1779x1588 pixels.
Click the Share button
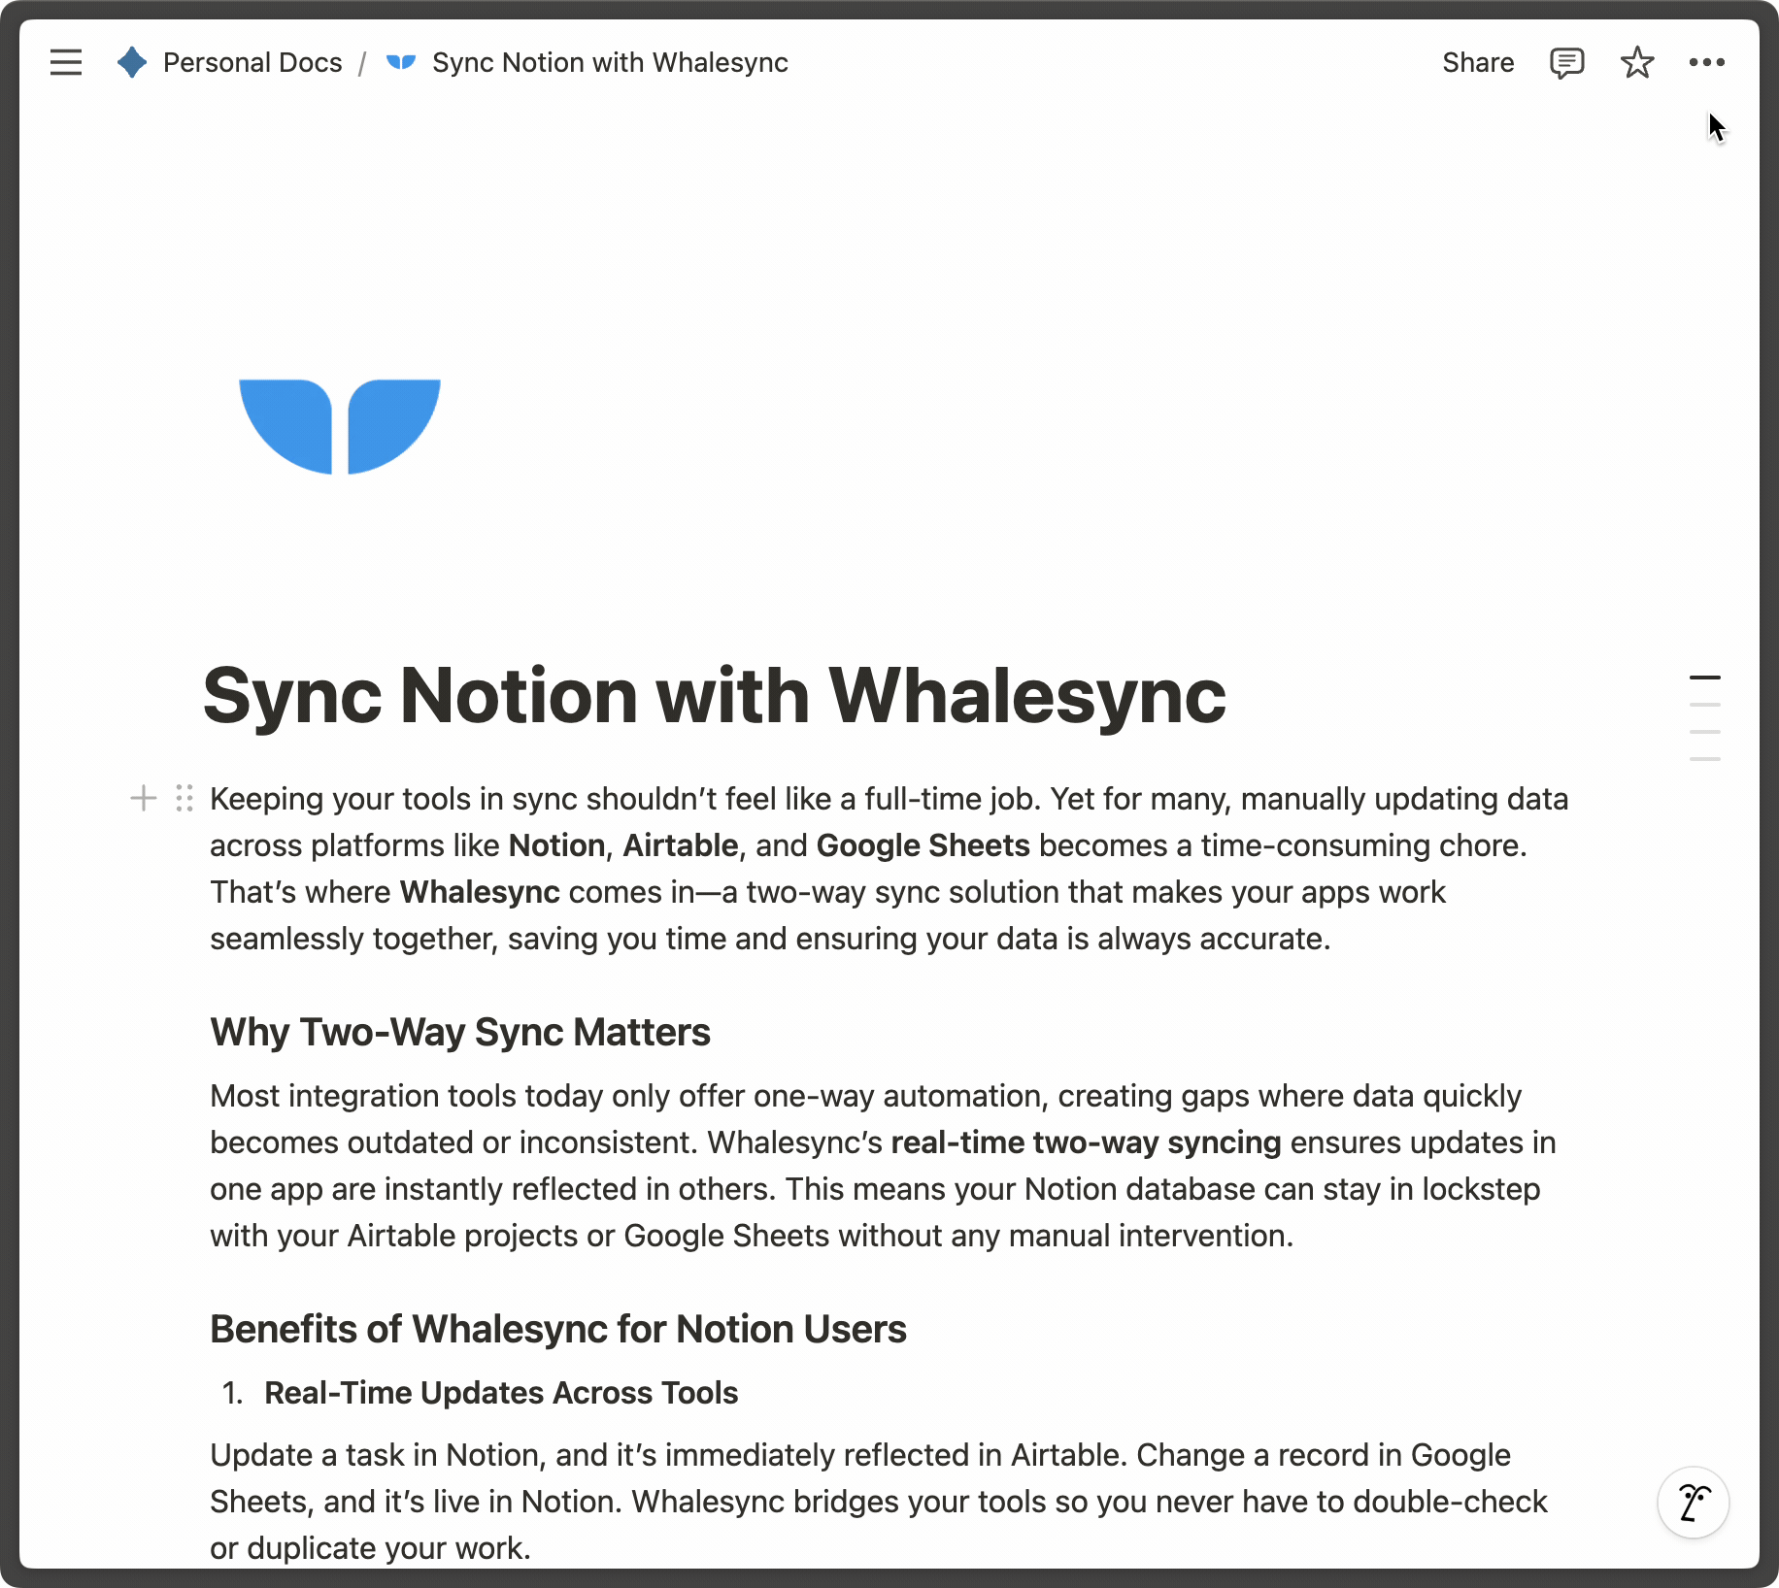[1478, 62]
